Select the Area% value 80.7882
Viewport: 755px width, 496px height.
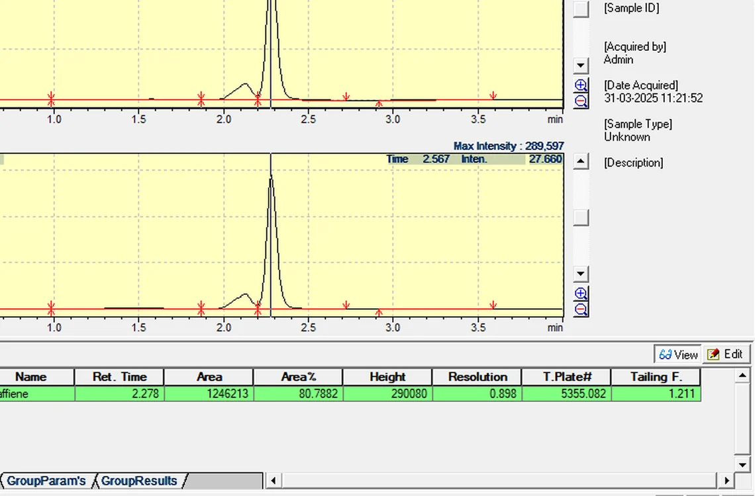pos(299,393)
